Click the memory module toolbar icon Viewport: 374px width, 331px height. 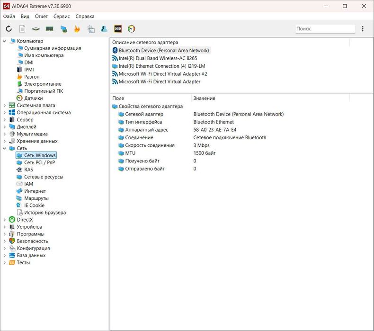click(x=49, y=29)
